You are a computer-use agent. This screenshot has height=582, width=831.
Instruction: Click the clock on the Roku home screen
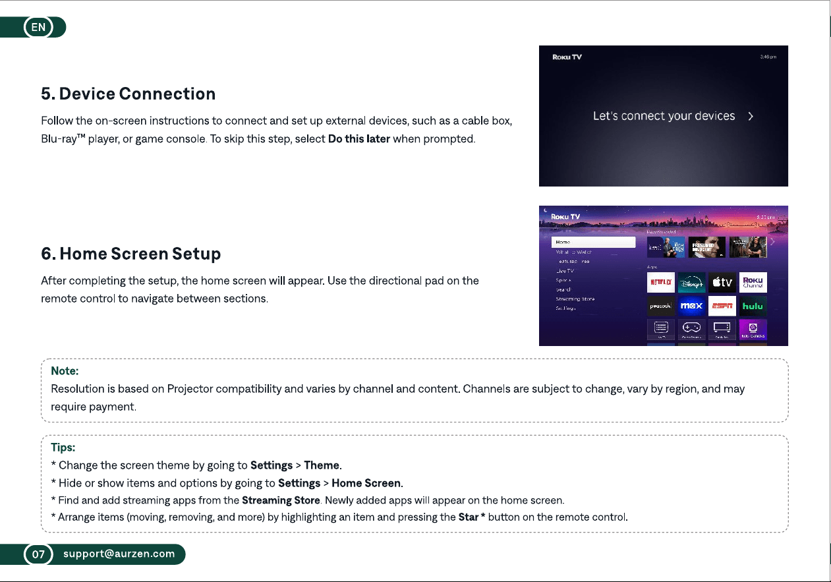click(765, 217)
